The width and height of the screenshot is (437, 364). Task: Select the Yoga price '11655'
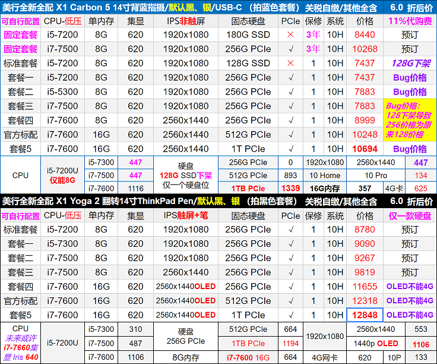click(x=365, y=287)
